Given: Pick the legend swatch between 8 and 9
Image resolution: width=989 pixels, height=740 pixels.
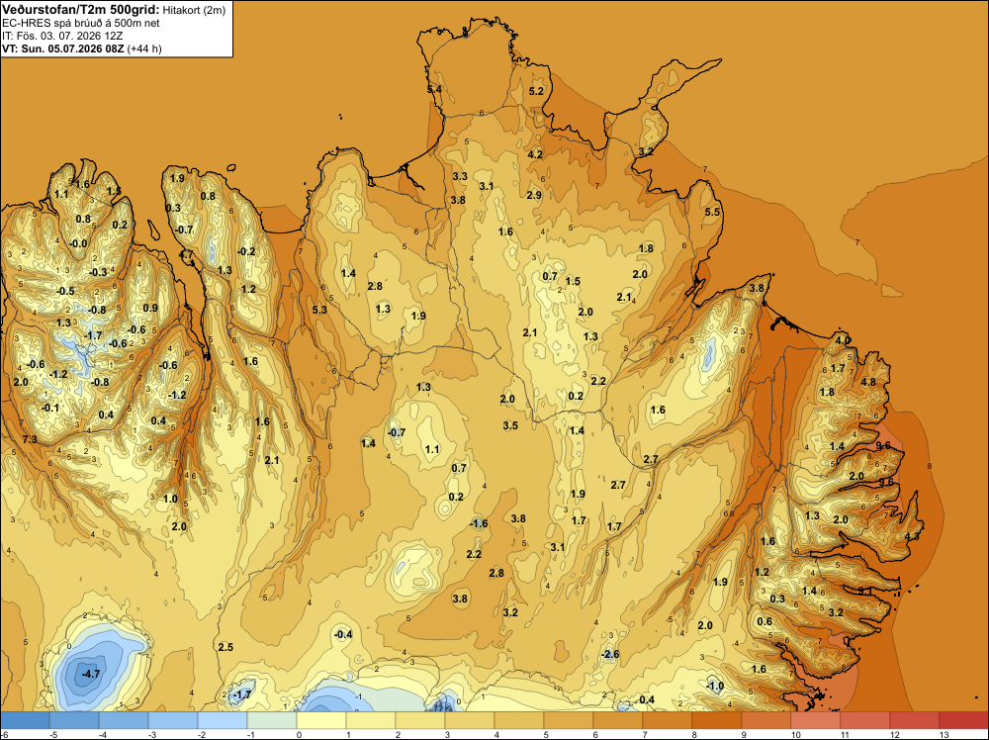Looking at the screenshot, I should click(x=716, y=720).
